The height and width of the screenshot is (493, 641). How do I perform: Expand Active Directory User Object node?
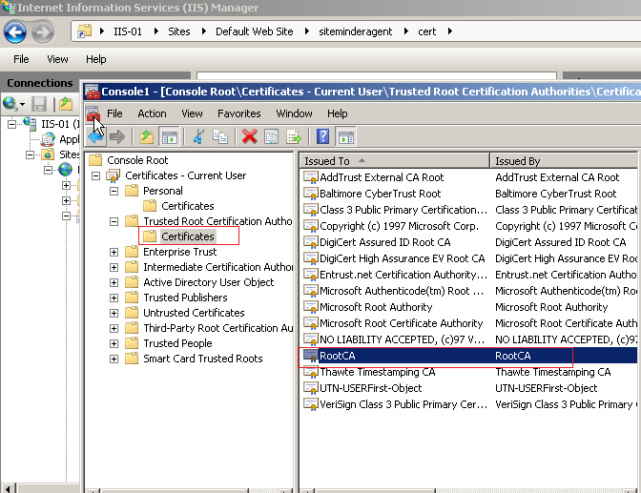114,282
